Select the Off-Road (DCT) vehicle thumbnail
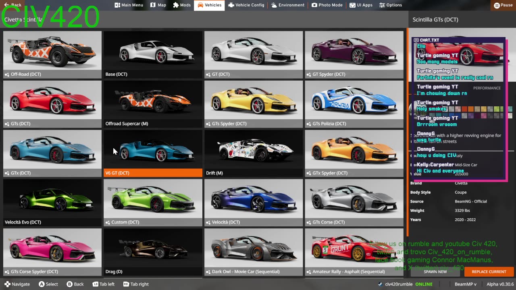This screenshot has width=516, height=290. click(52, 54)
